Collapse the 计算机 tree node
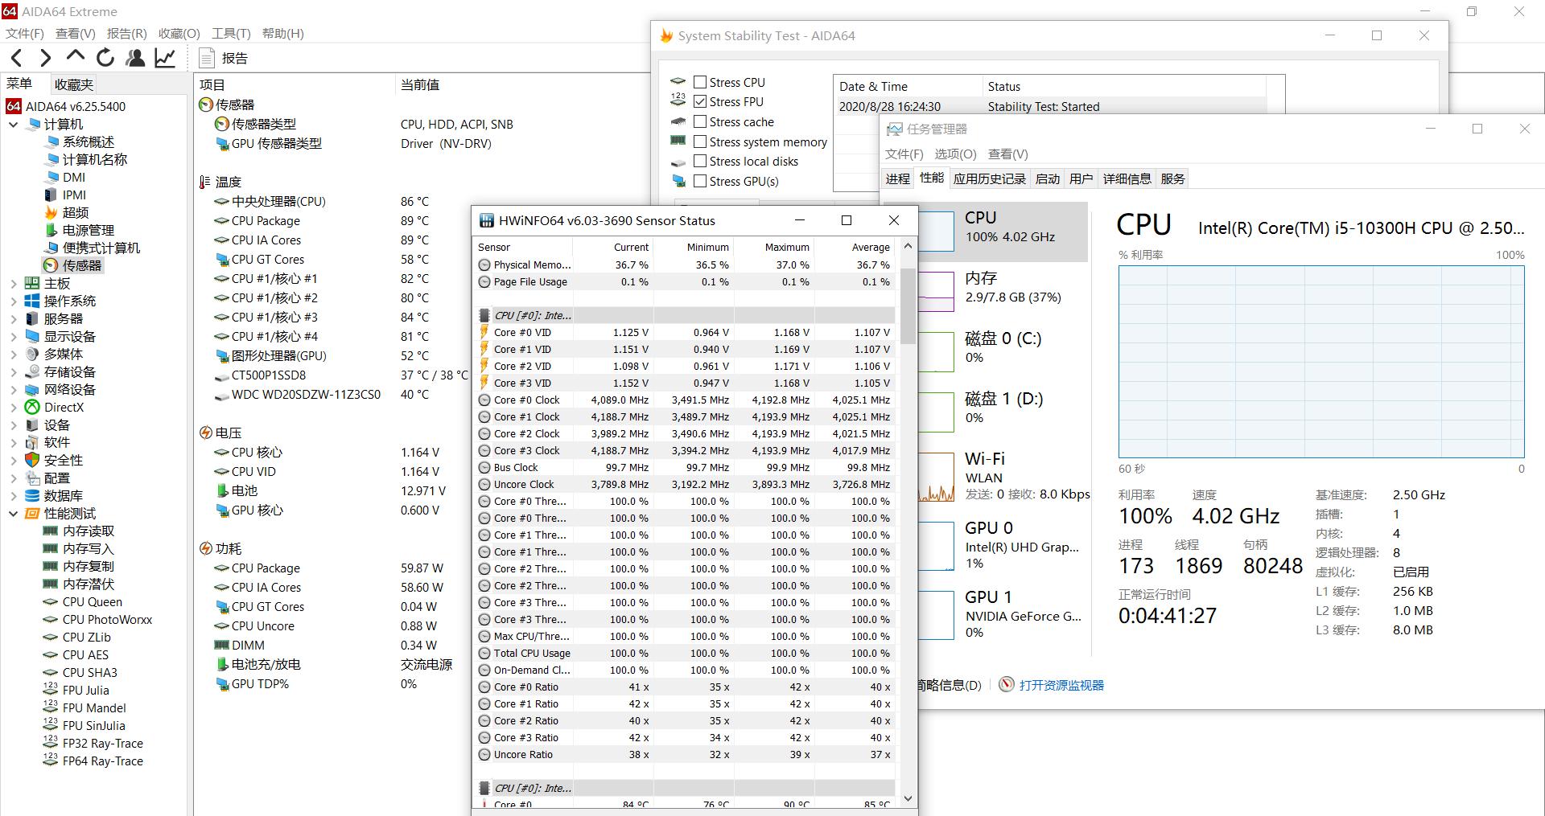Image resolution: width=1545 pixels, height=816 pixels. point(13,125)
